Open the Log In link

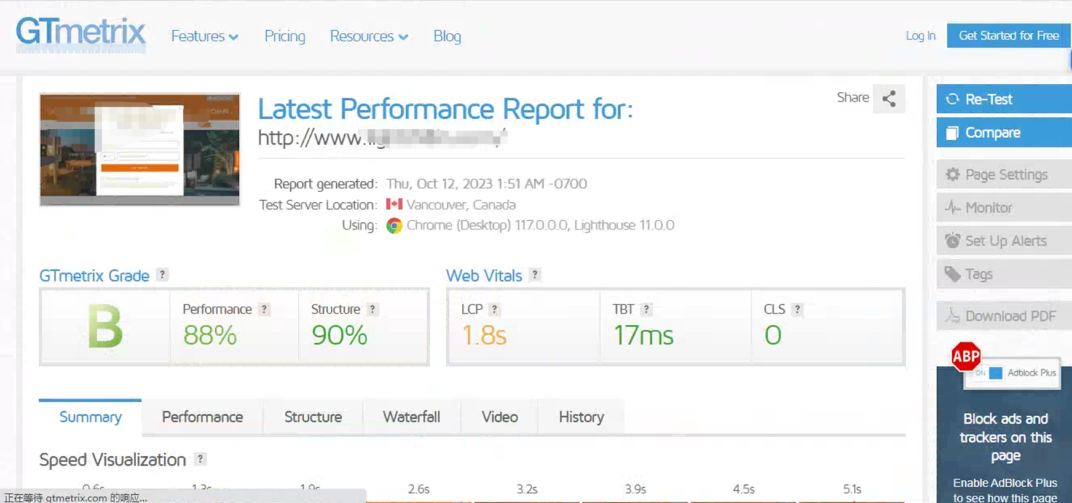click(920, 36)
